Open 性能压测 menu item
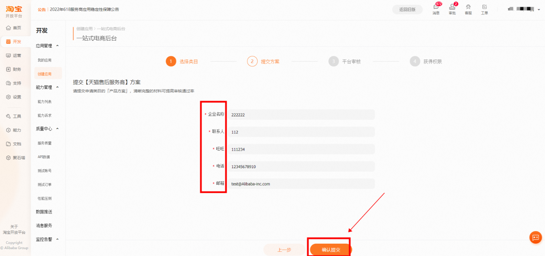Screen dimensions: 545x256 44,198
